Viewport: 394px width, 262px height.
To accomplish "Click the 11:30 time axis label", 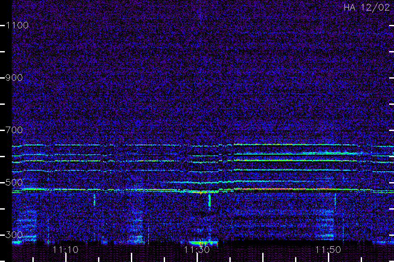I will point(197,250).
